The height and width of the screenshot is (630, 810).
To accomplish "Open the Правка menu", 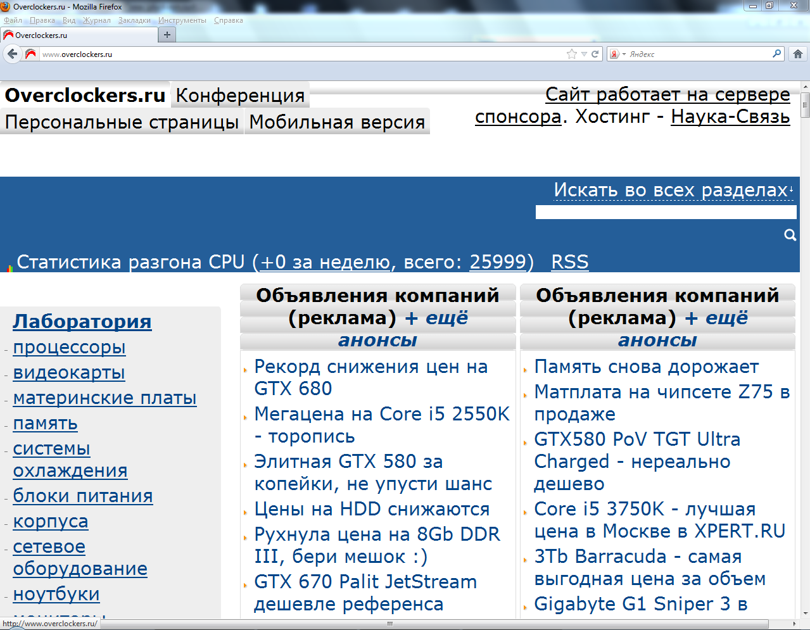I will [42, 20].
